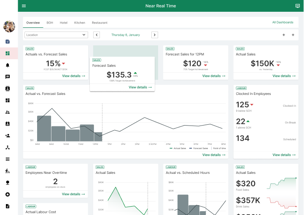The width and height of the screenshot is (304, 215).
Task: Open the messages speech bubble in sidebar
Action: 8,77
